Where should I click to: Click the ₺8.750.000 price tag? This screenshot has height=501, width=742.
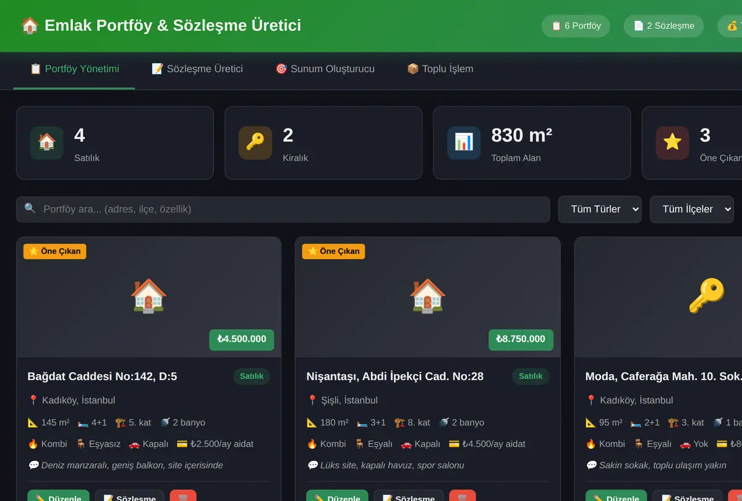[521, 339]
